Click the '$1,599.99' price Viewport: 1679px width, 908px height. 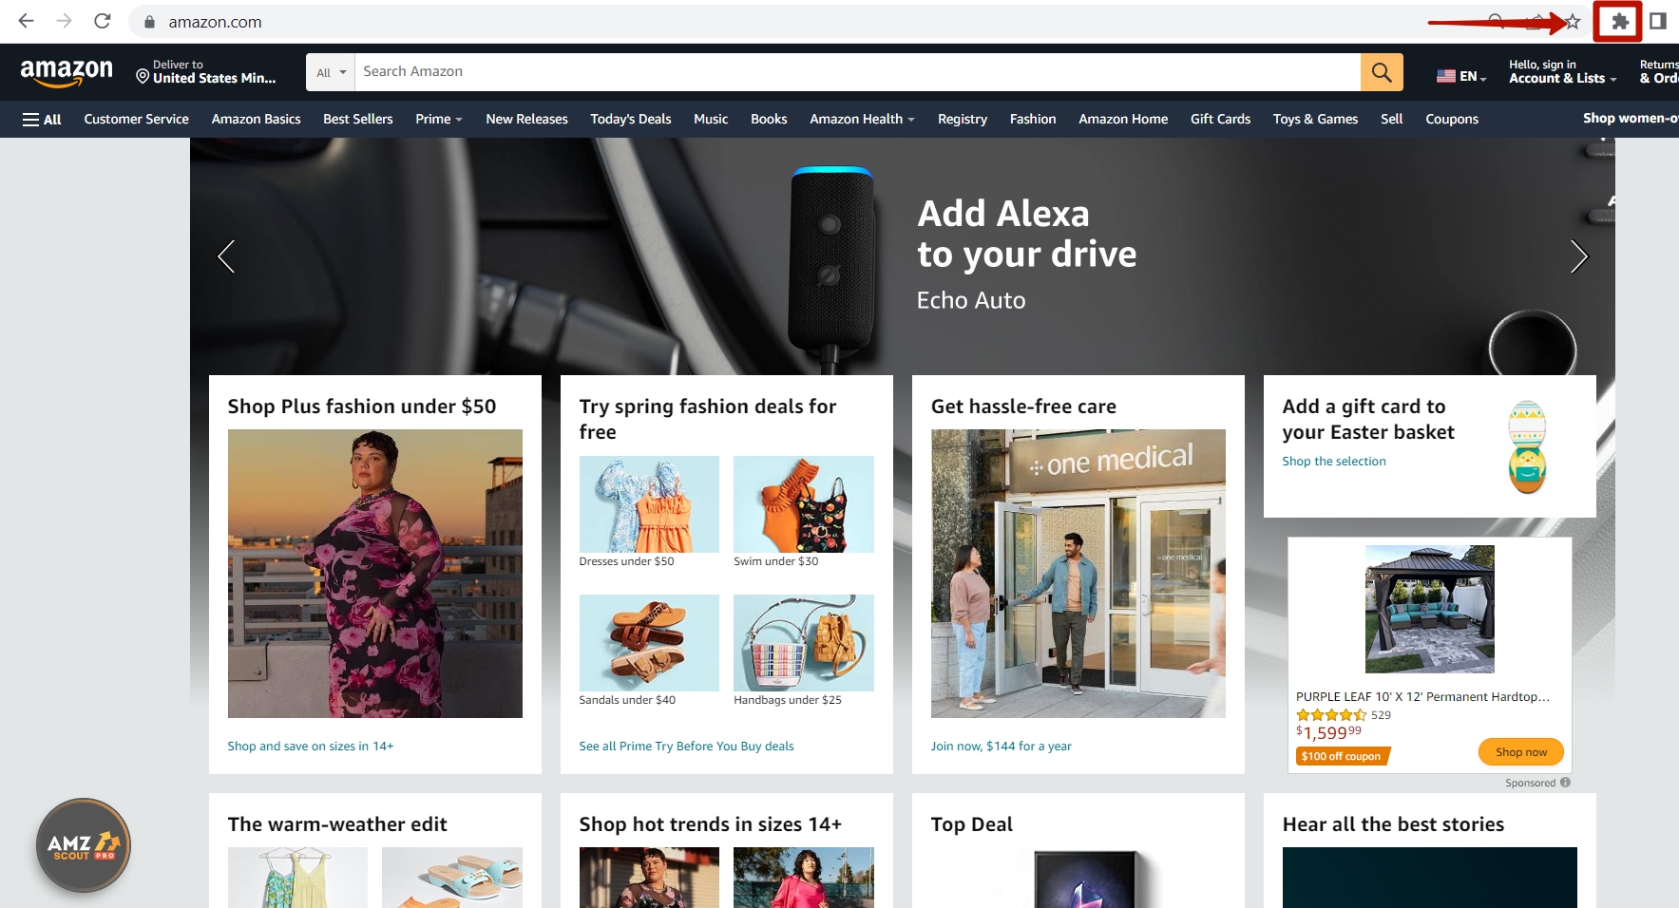[x=1328, y=732]
